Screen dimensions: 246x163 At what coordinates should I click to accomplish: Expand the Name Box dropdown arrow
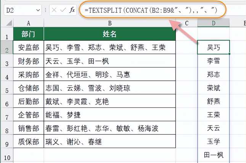point(38,10)
